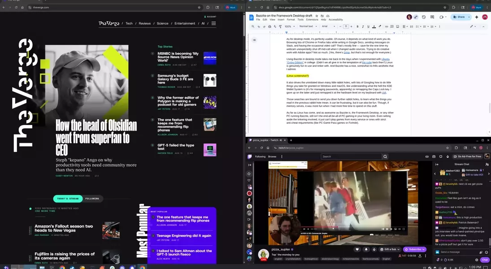Collapse the Twitch Stream Chat panel
The image size is (491, 269).
(x=437, y=165)
